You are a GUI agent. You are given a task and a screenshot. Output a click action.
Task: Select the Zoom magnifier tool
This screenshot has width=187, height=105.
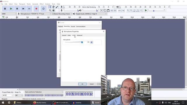coord(50,10)
